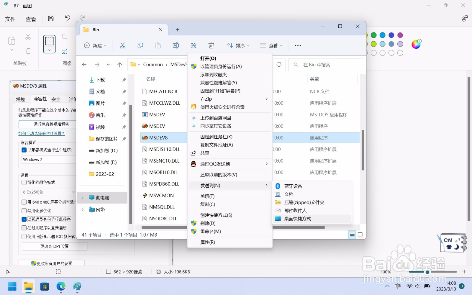Screen dimensions: 472x295
Task: Check legacy display ICC color management option
Action: 24,236
